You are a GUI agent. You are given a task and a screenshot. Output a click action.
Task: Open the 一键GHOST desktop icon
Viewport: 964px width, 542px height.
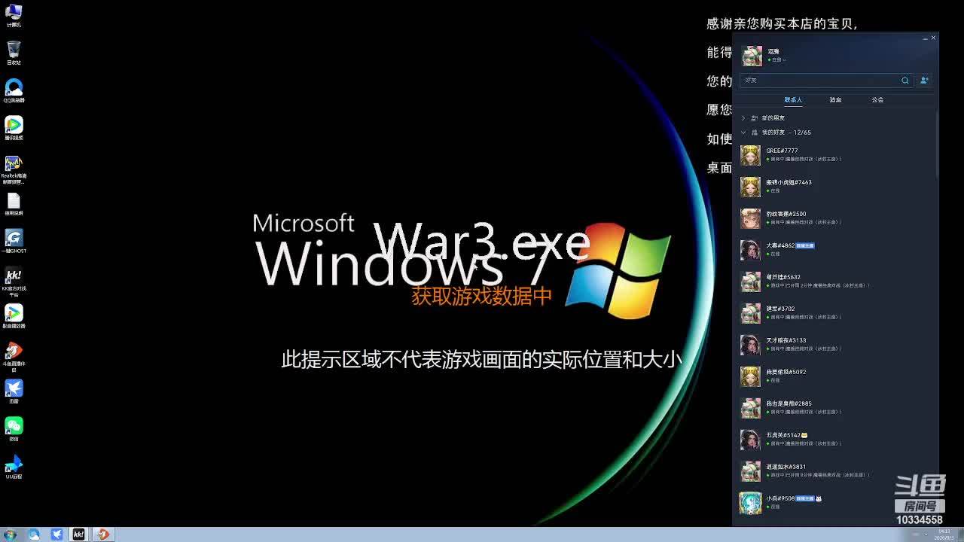[x=14, y=241]
